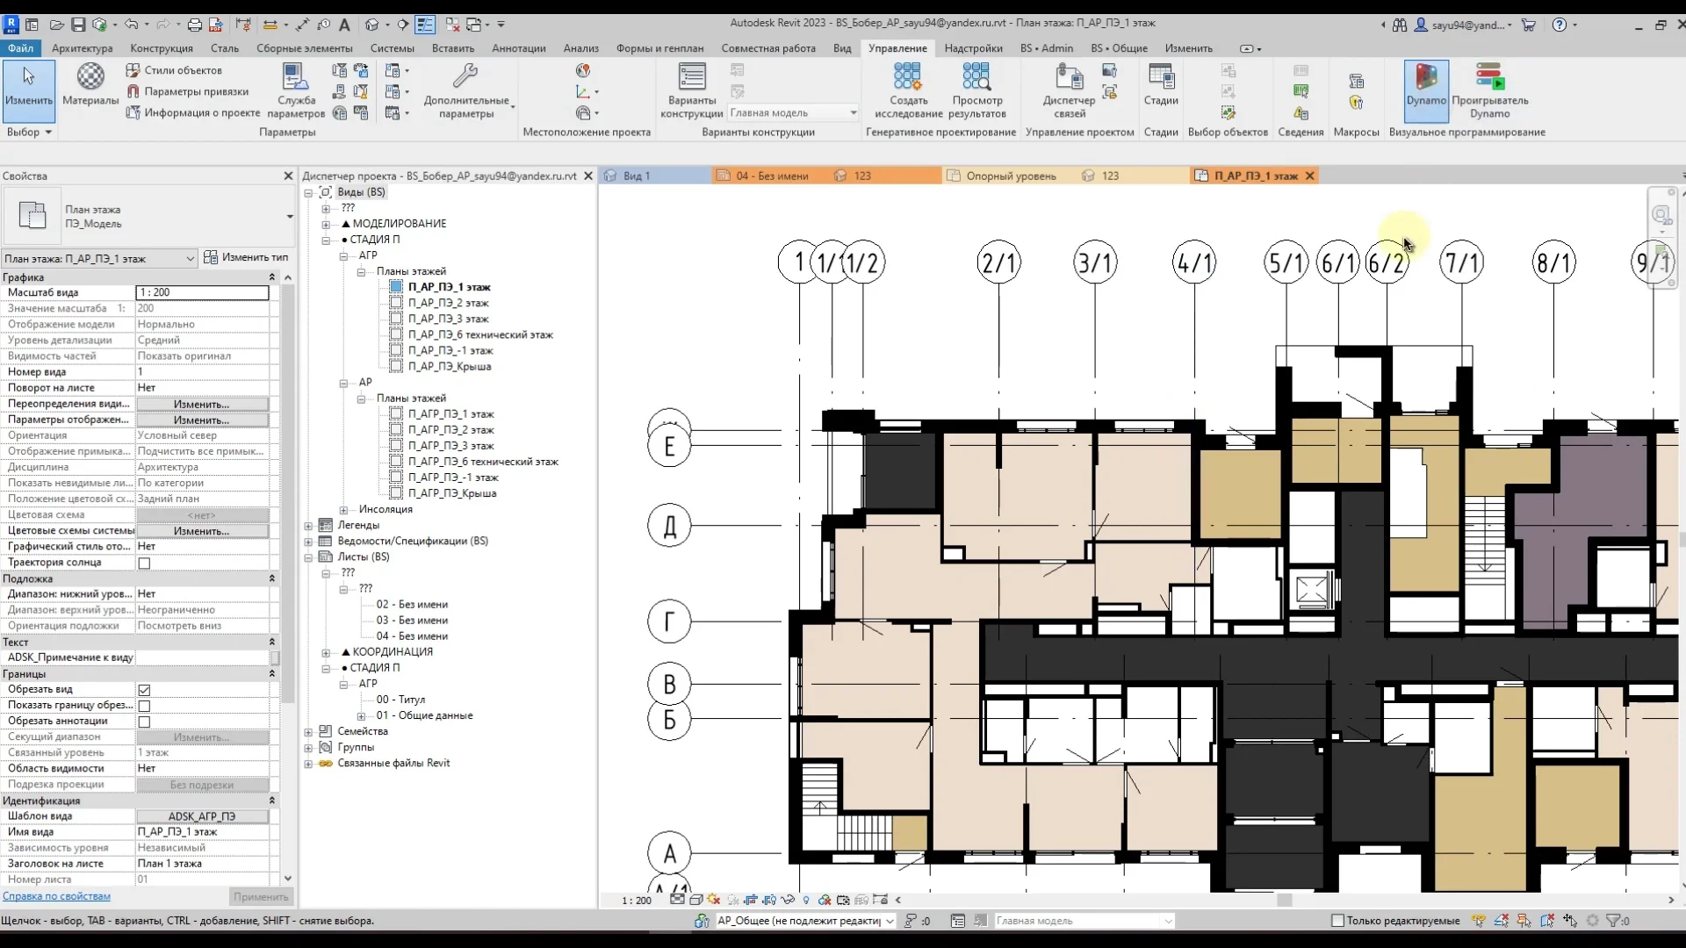The height and width of the screenshot is (948, 1686).
Task: Click the ADSK_АГР_ПЭ view template button
Action: pyautogui.click(x=202, y=816)
